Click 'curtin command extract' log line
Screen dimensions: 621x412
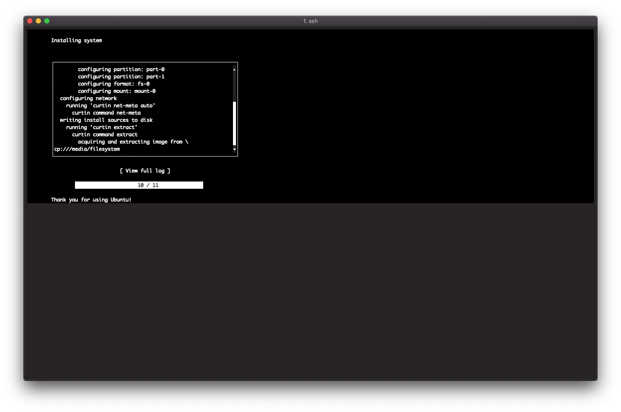105,135
